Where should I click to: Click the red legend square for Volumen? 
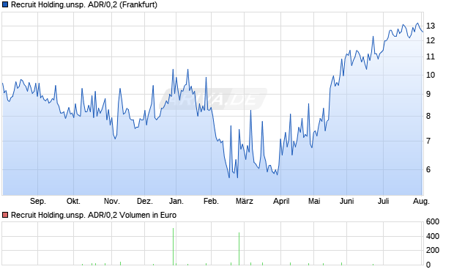(x=5, y=215)
